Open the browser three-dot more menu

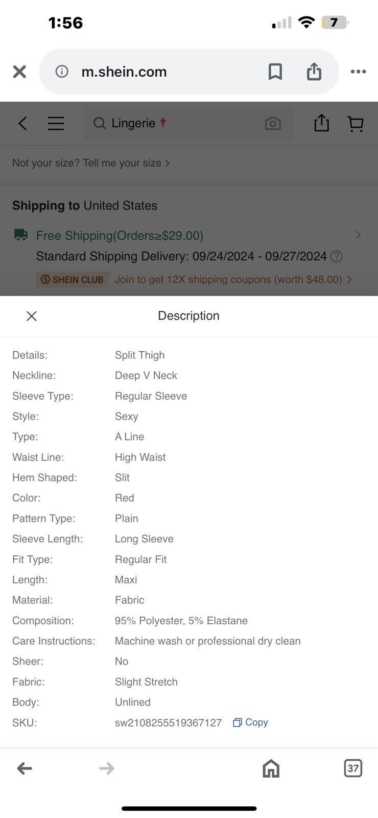[x=358, y=72]
